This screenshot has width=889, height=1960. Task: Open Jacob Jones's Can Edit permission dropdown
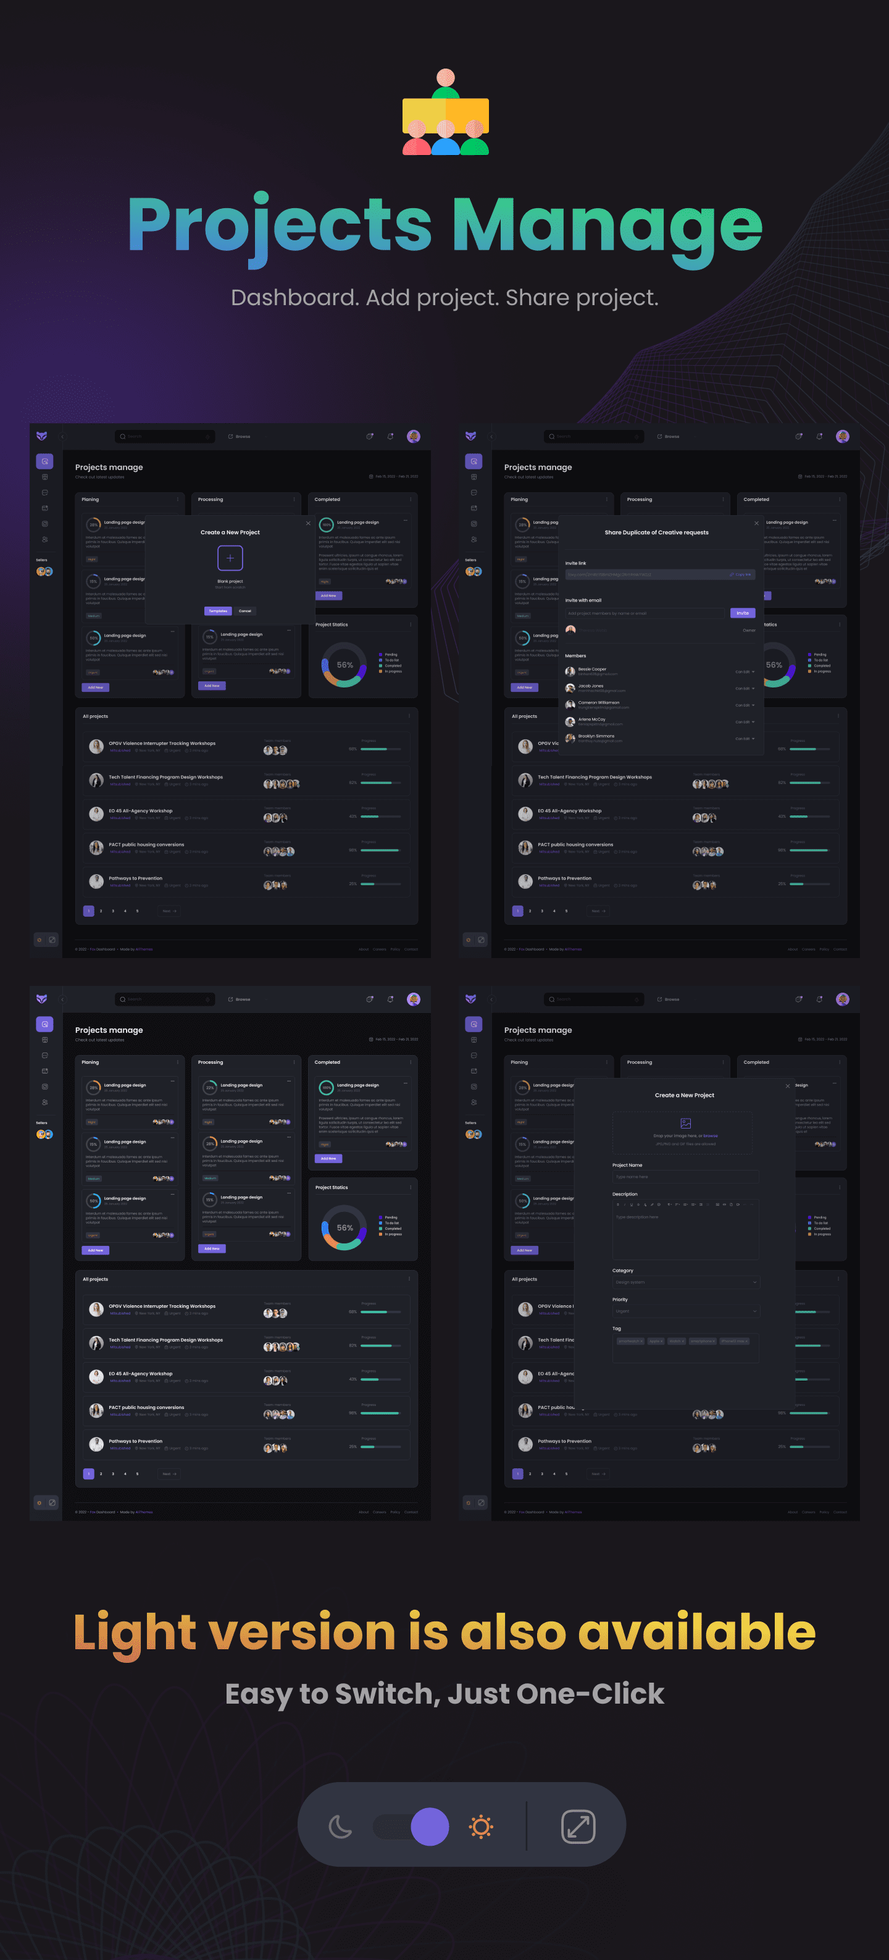tap(745, 689)
